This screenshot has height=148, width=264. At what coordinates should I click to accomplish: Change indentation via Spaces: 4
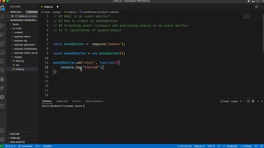point(200,146)
